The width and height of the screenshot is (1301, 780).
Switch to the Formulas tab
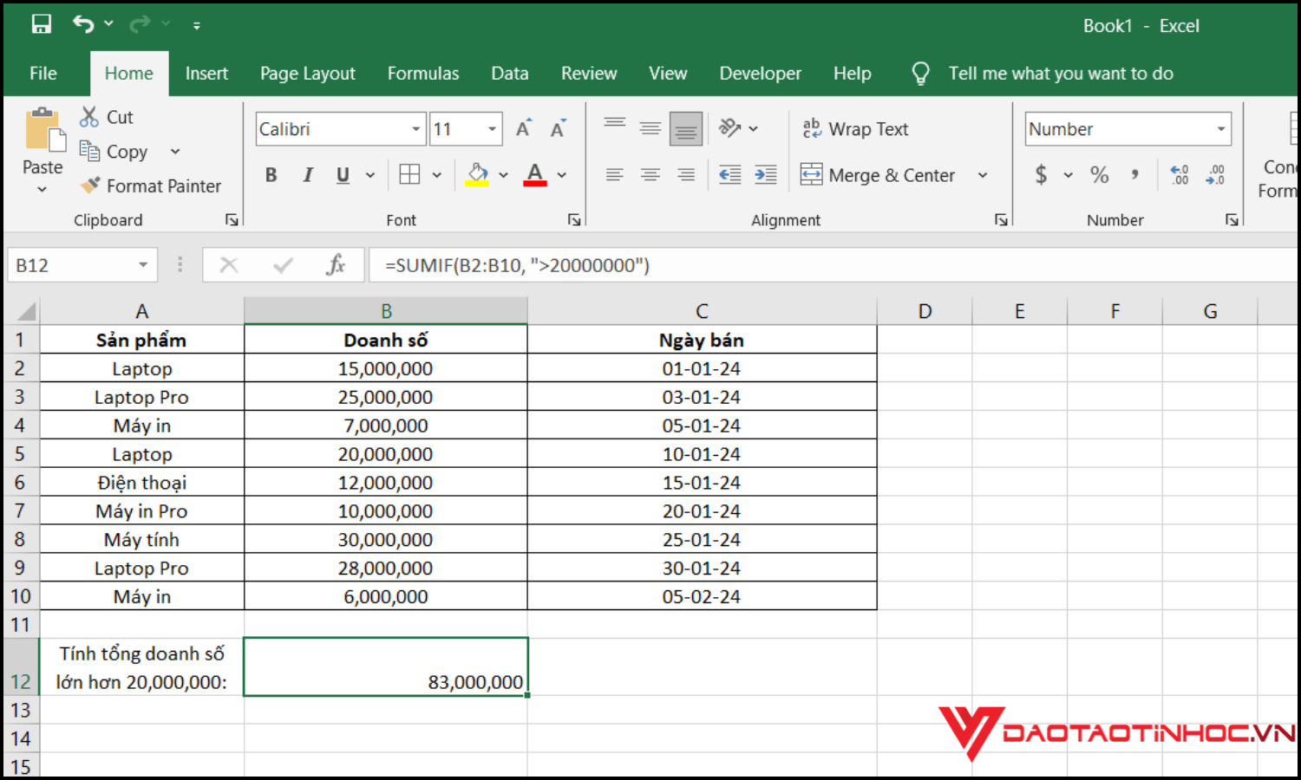pos(422,74)
